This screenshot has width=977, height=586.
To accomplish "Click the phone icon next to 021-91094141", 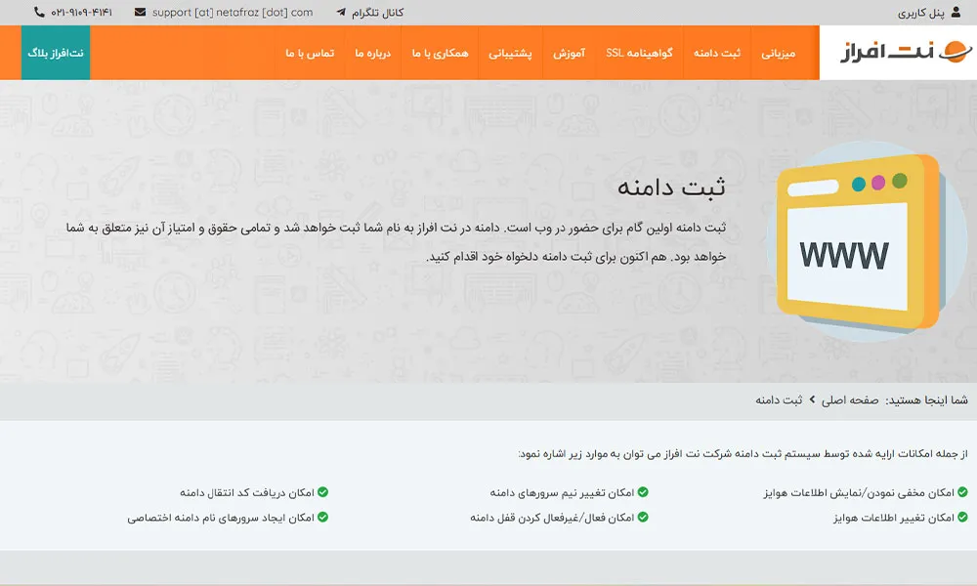I will click(39, 11).
